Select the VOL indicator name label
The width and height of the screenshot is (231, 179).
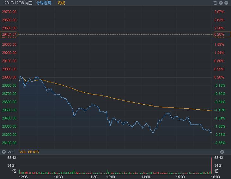point(11,152)
